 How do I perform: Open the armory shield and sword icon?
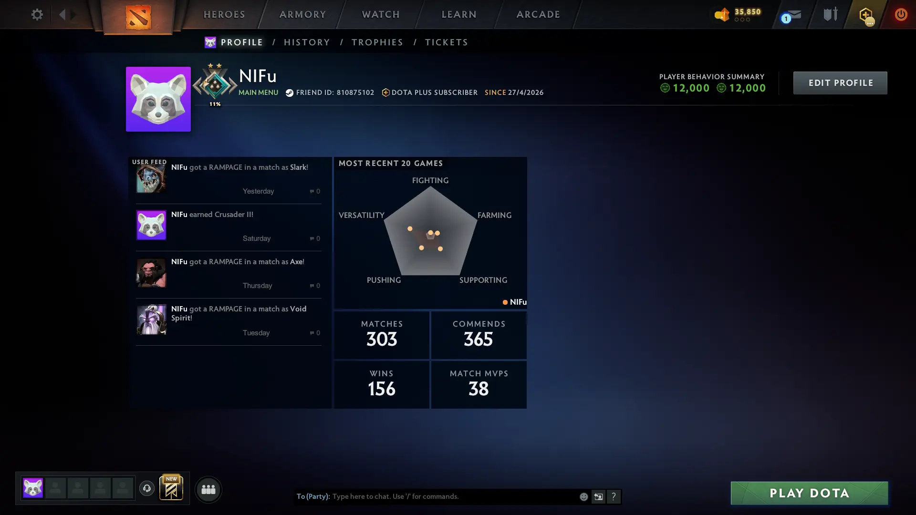tap(831, 14)
